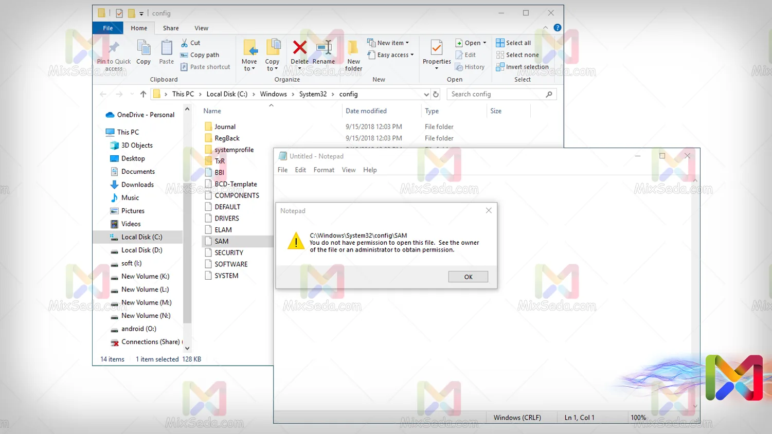Click Select all in the ribbon
This screenshot has height=434, width=772.
point(513,43)
